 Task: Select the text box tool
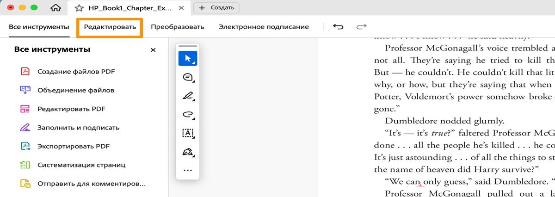188,133
